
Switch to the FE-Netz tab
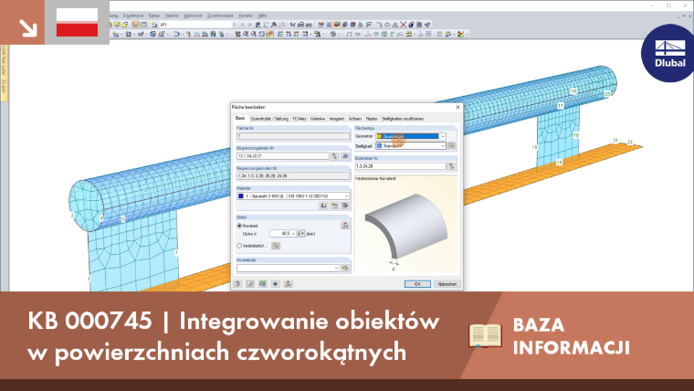pos(300,119)
